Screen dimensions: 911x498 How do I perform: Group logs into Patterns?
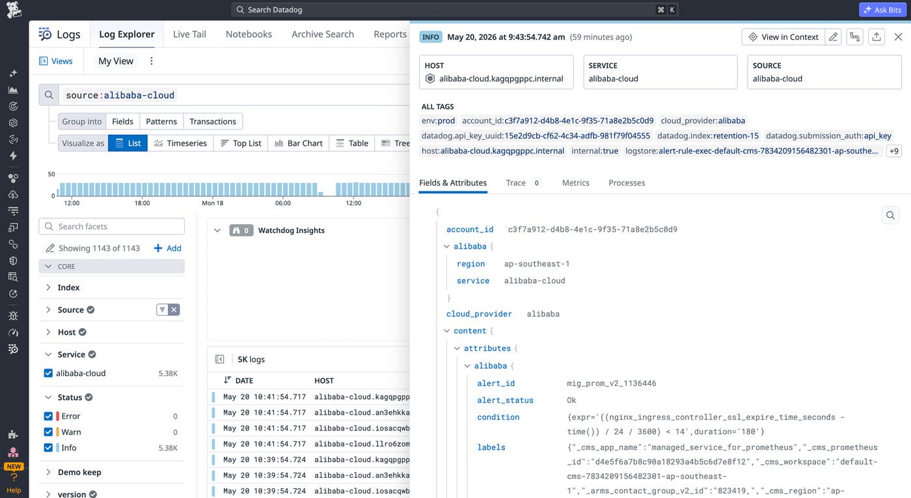[x=161, y=121]
